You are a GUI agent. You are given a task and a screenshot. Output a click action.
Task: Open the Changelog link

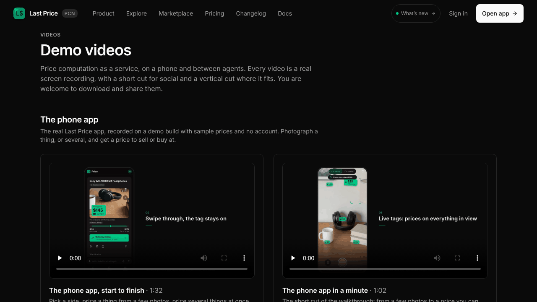251,13
